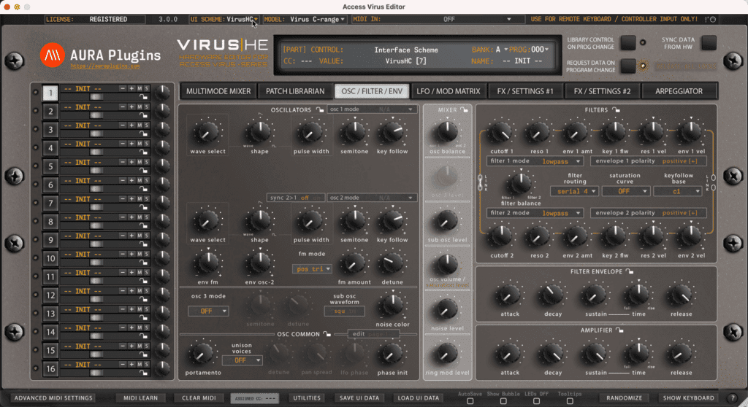Toggle the Filters section lock icon

616,109
